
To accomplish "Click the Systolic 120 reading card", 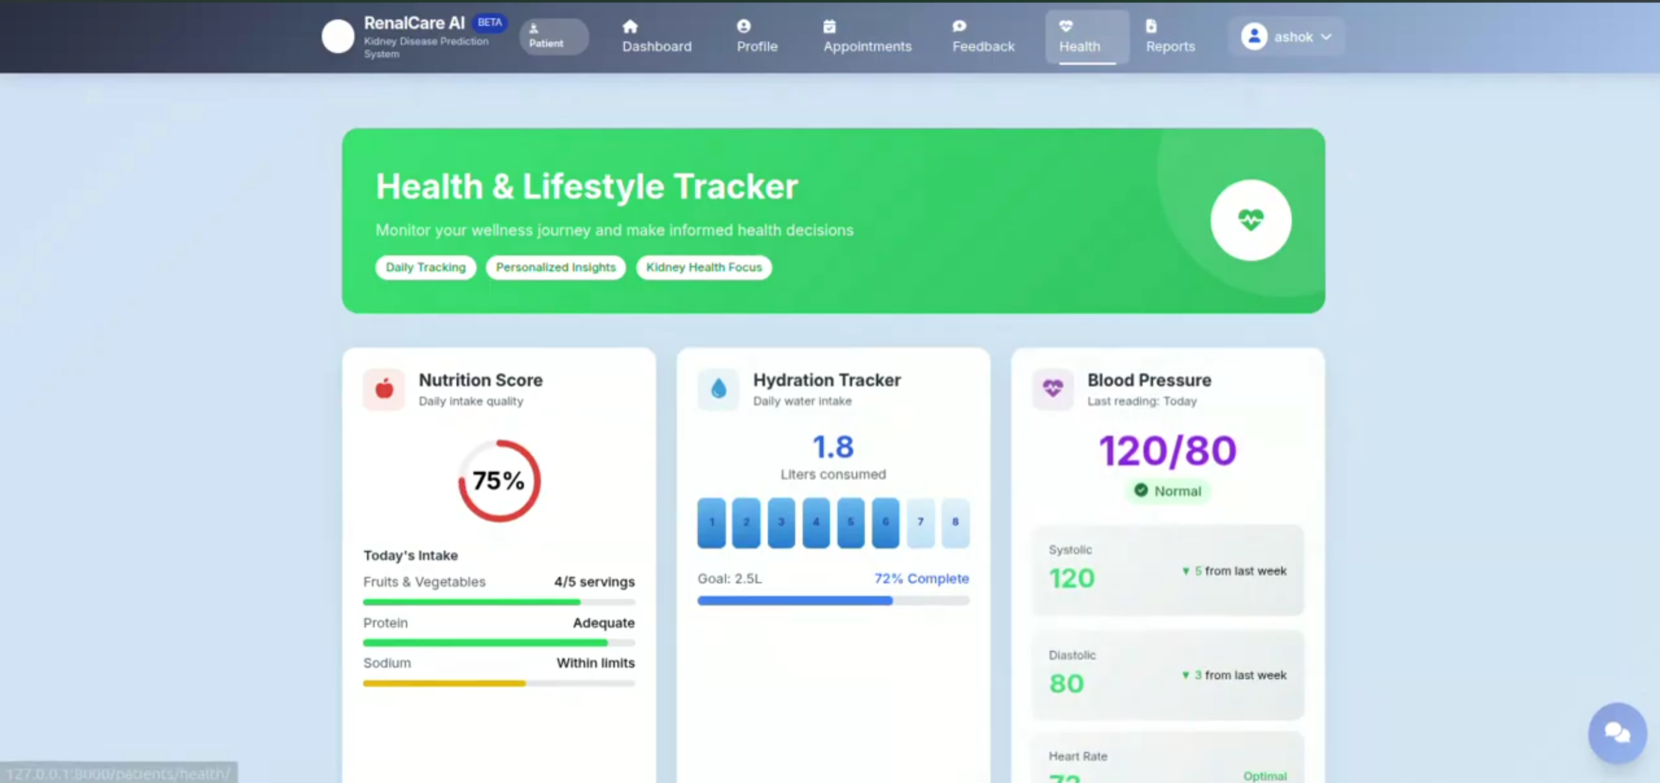I will (x=1168, y=570).
